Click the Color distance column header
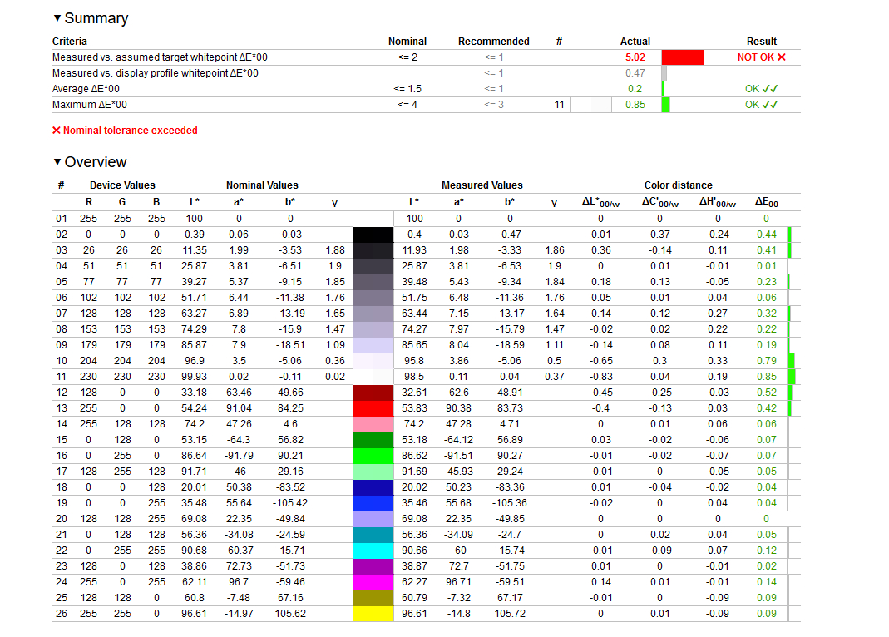The image size is (889, 637). tap(678, 185)
